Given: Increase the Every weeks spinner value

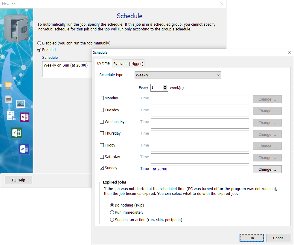Looking at the screenshot, I should coord(165,86).
